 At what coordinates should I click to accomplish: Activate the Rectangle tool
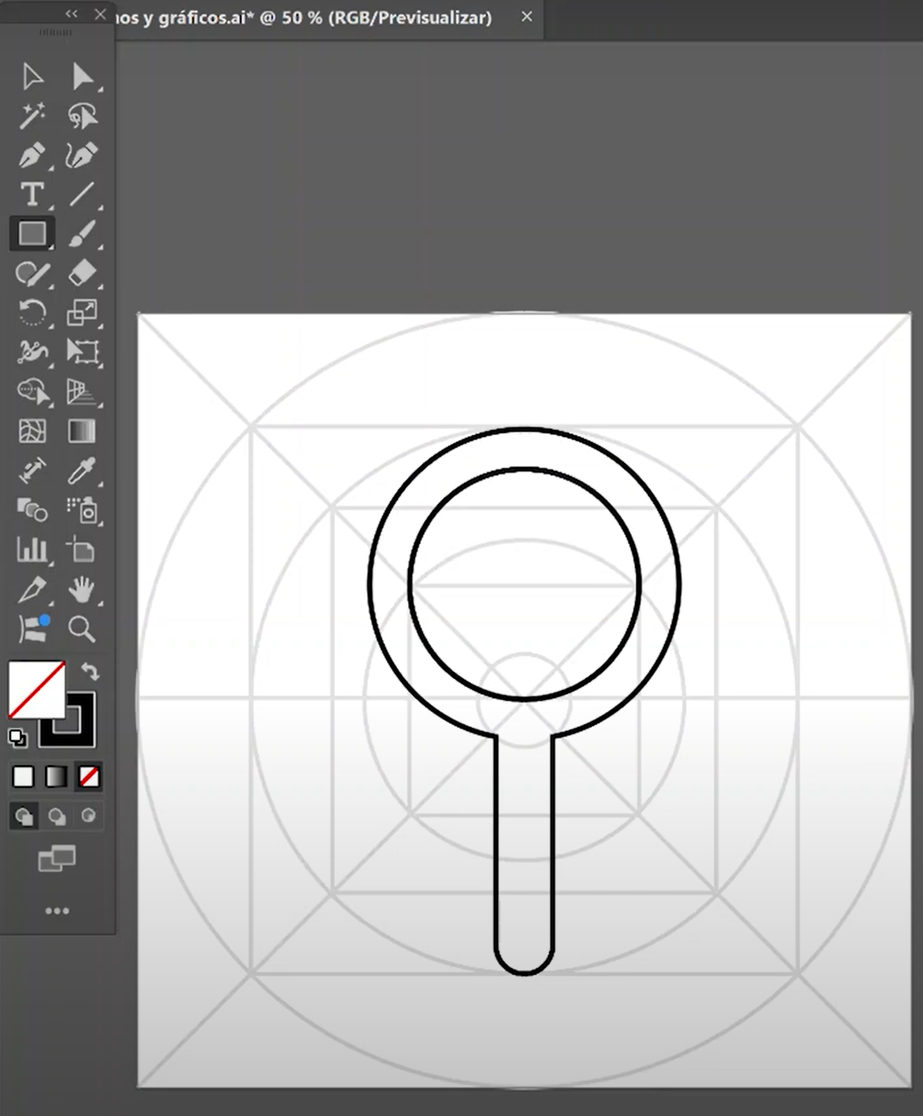coord(32,234)
